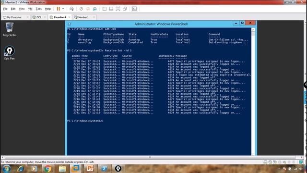Click the 'Get-Job' command text
The width and height of the screenshot is (307, 173).
110,29
